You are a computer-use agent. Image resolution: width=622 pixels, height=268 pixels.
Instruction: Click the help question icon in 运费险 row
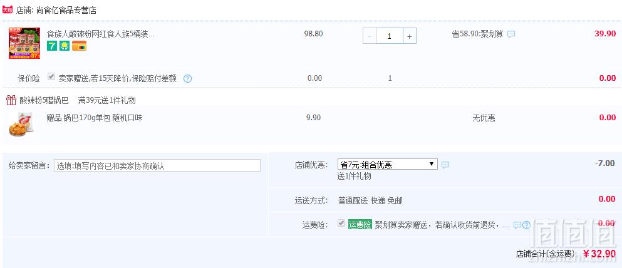[526, 225]
